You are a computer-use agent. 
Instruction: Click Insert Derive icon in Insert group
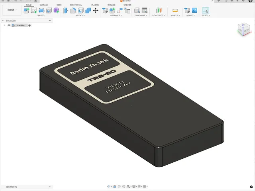187,11
